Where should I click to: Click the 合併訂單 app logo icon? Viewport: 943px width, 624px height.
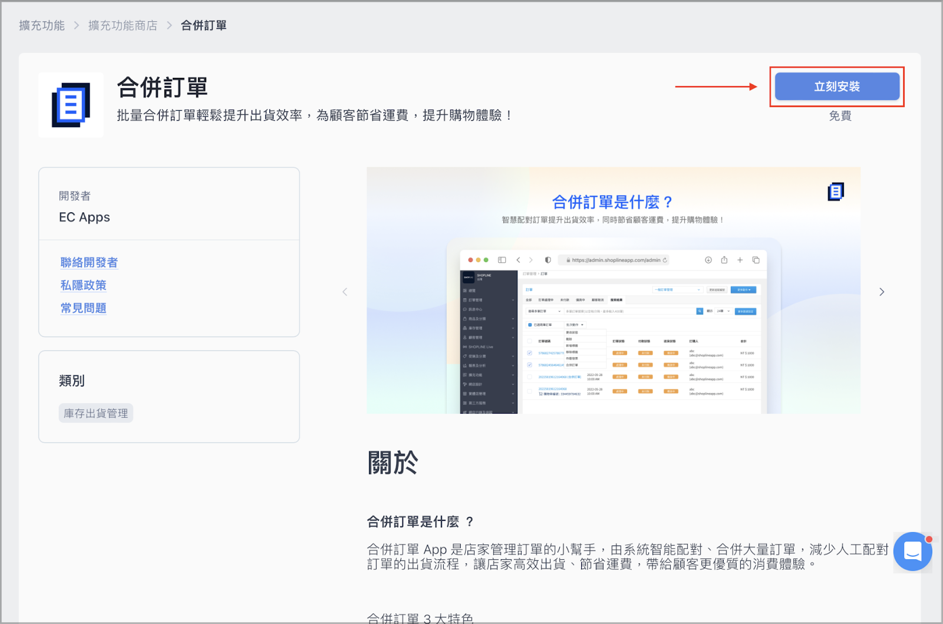[x=71, y=105]
